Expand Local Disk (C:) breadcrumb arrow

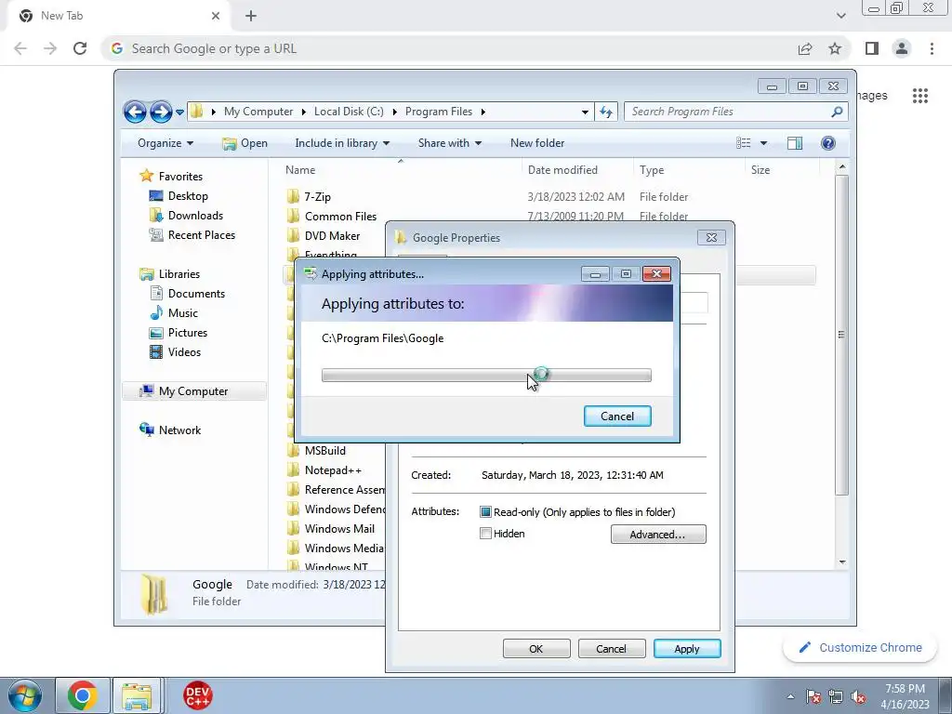(394, 112)
